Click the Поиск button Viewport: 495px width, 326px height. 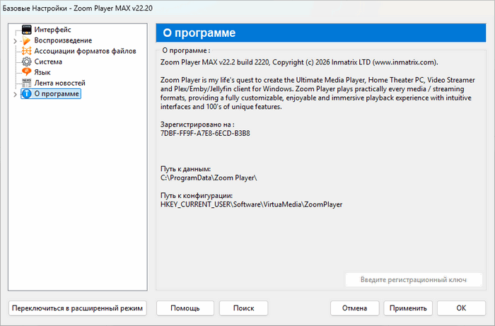tap(243, 308)
